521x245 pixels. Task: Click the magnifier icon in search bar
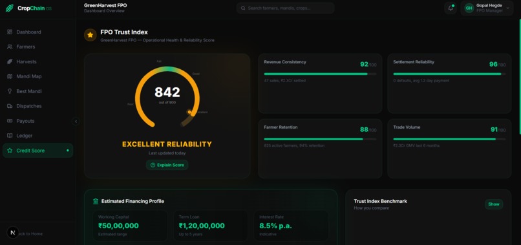click(243, 8)
